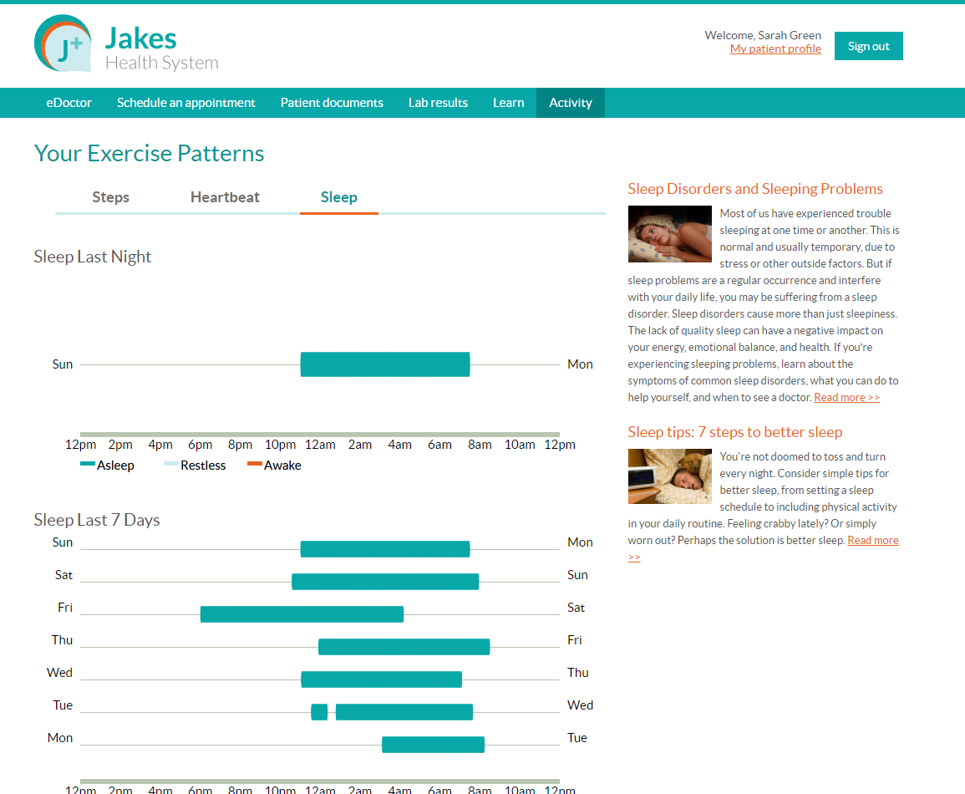Click the Welcome, Sarah Green text
This screenshot has height=794, width=965.
tap(763, 35)
